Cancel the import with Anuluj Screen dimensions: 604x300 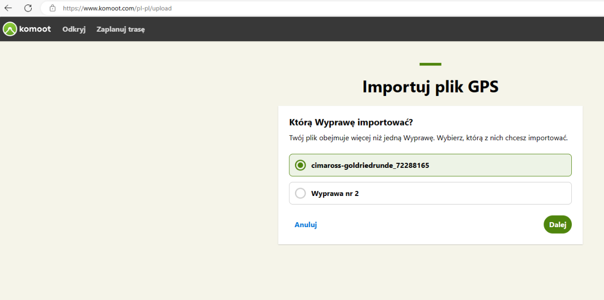(x=306, y=225)
